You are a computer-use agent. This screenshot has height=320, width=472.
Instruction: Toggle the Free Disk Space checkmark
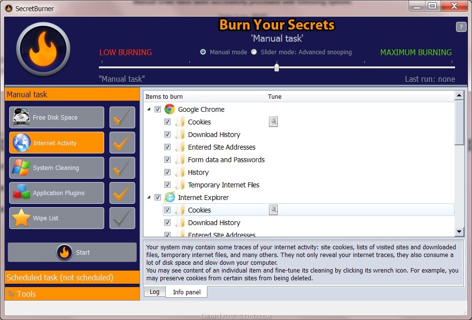coord(122,117)
